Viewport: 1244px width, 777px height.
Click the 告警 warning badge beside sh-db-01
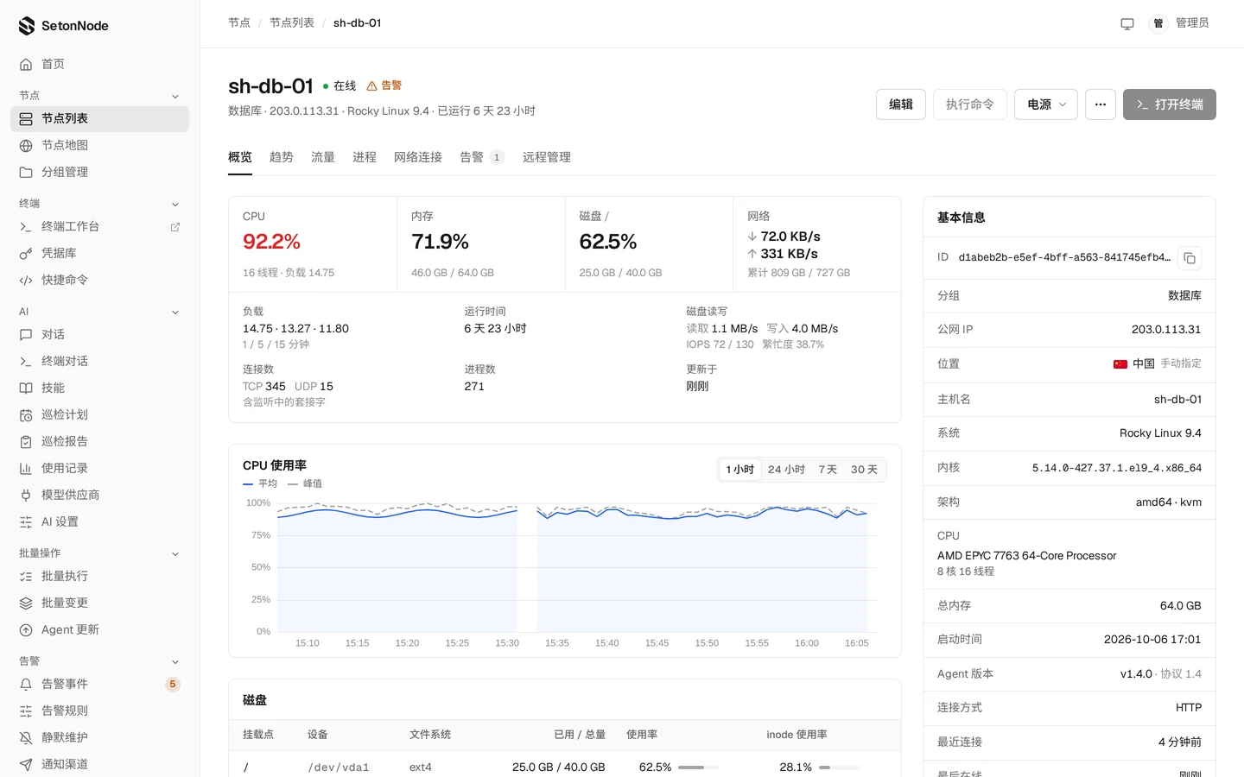[384, 85]
